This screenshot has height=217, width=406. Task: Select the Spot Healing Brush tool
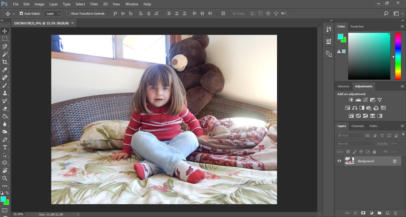5,77
